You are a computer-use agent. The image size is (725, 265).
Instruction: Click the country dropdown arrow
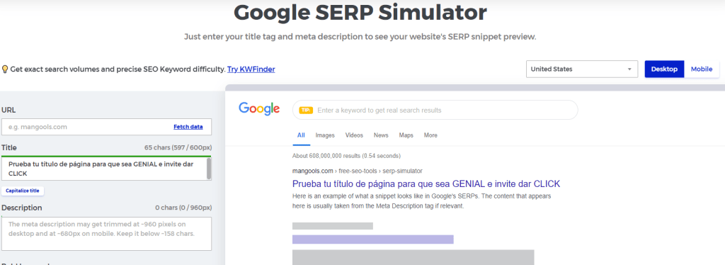tap(629, 69)
